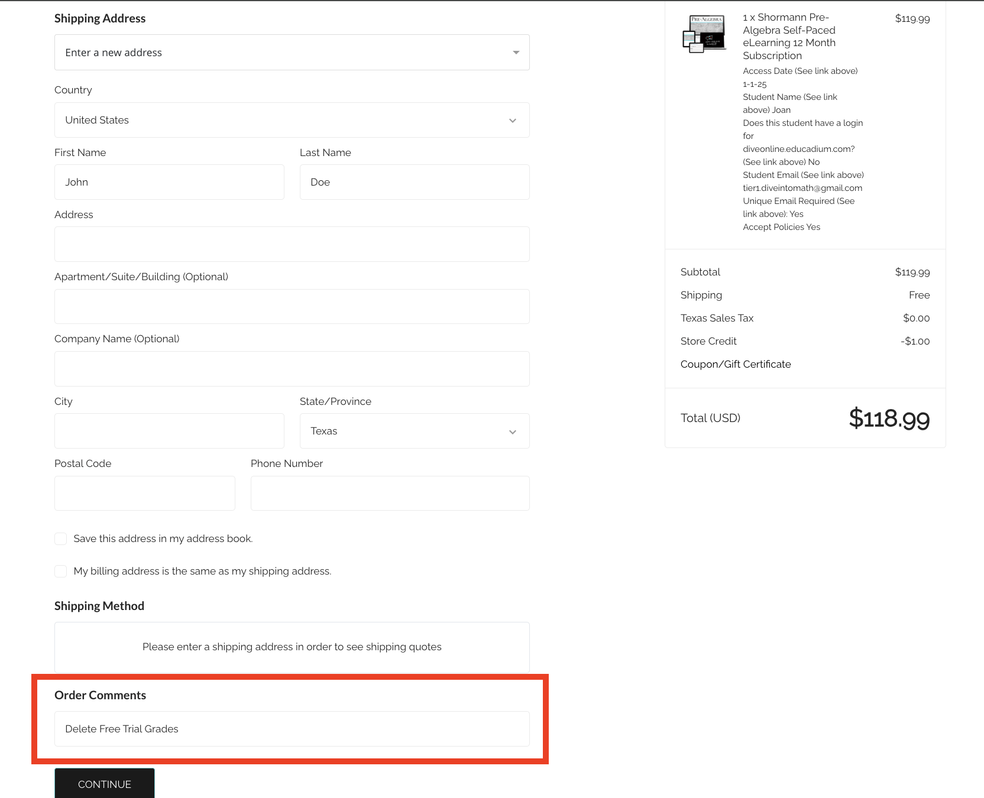This screenshot has height=798, width=984.
Task: Click the Shormann Pre-Algebra product thumbnail
Action: click(704, 34)
